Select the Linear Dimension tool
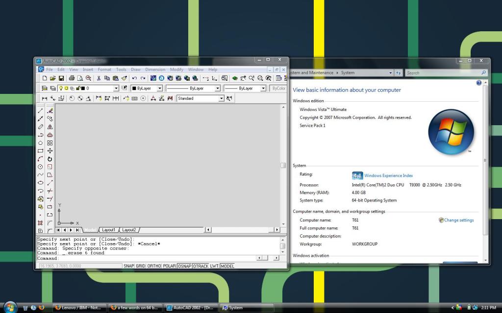502x313 pixels. (x=45, y=98)
